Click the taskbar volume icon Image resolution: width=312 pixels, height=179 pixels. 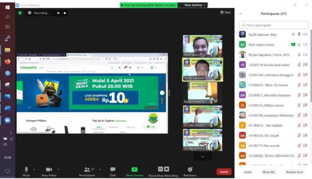(5, 144)
